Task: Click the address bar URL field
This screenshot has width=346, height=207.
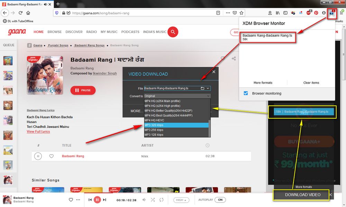Action: coord(141,13)
